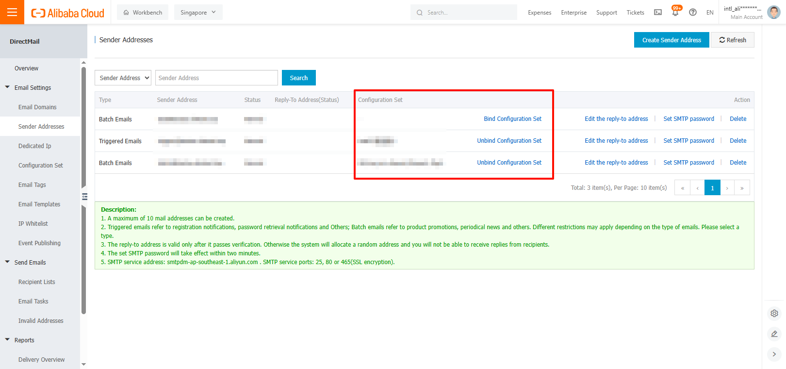Click Create Sender Address button
This screenshot has height=369, width=786.
[x=671, y=40]
